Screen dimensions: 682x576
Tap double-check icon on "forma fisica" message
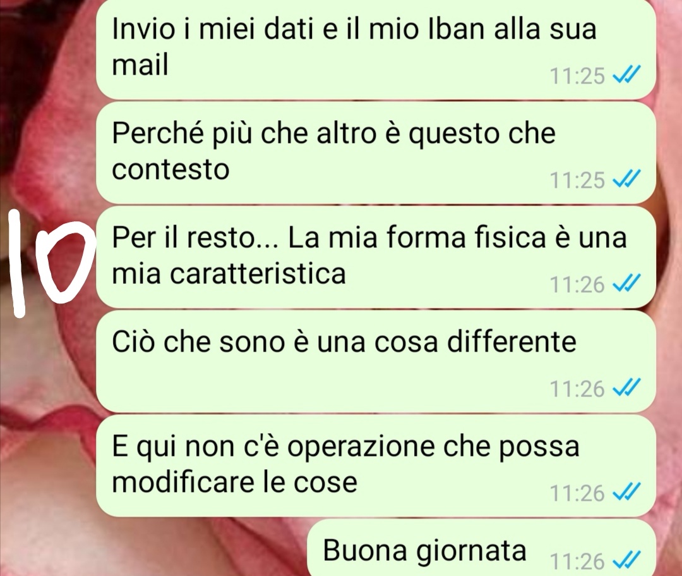click(x=626, y=284)
